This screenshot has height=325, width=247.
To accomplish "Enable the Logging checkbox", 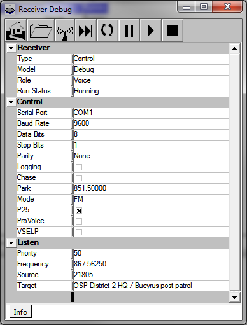I will coord(79,167).
